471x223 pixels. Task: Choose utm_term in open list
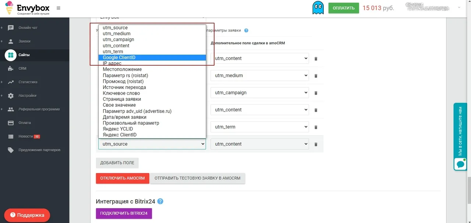[152, 52]
